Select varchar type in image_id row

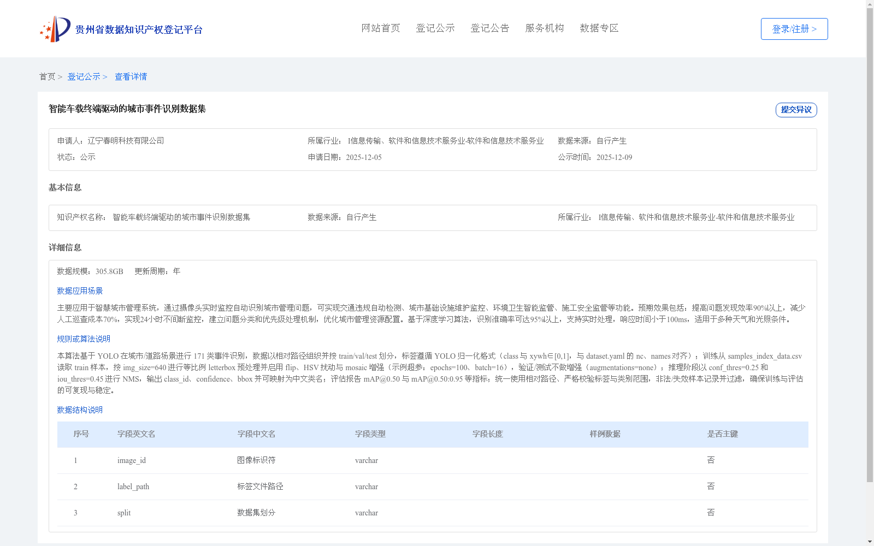tap(367, 461)
